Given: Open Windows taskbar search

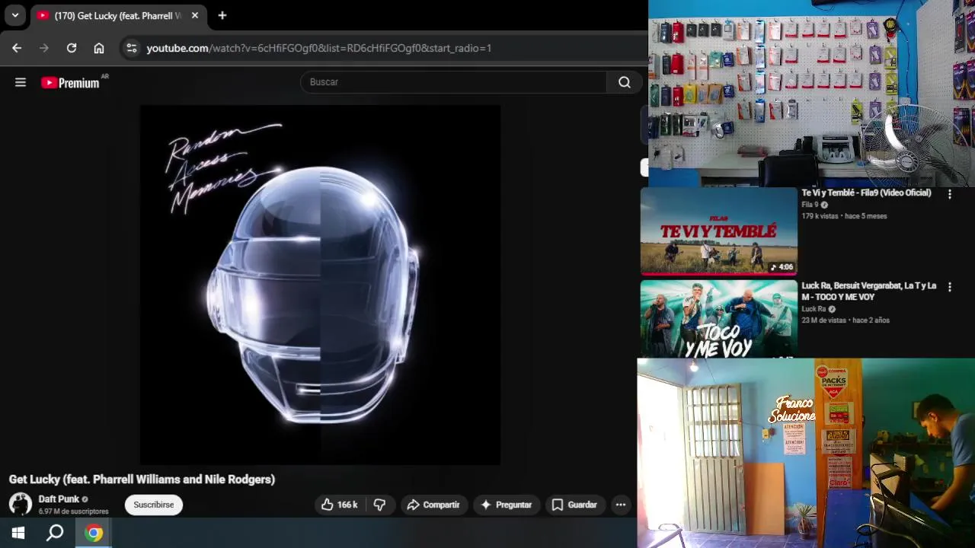Looking at the screenshot, I should pos(55,533).
